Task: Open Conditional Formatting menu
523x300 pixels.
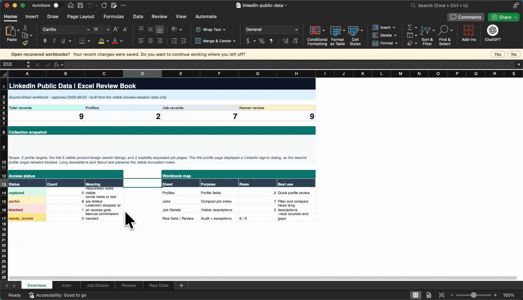Action: (317, 36)
